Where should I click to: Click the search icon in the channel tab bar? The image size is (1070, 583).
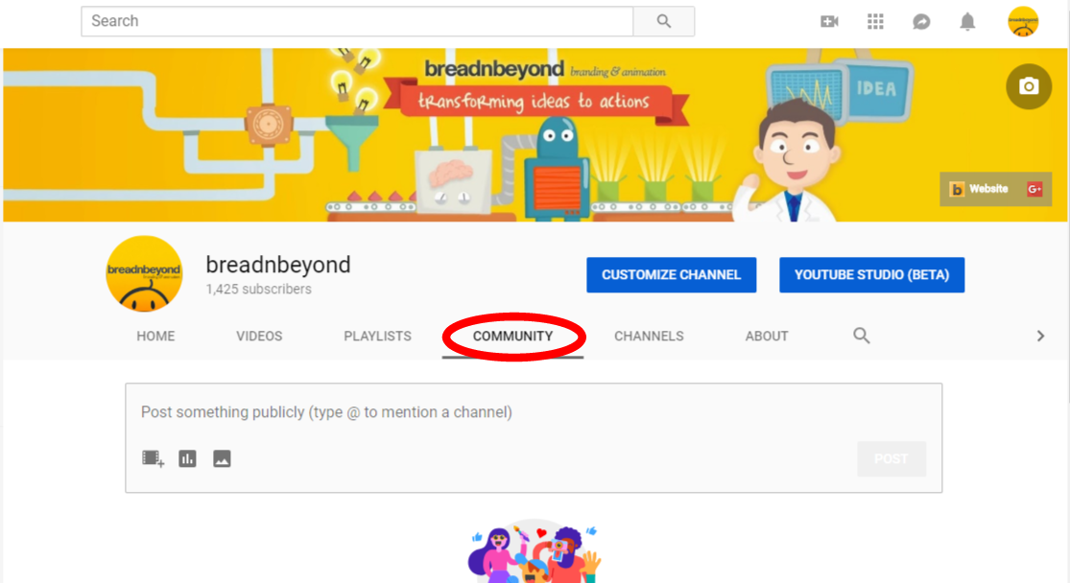coord(861,336)
